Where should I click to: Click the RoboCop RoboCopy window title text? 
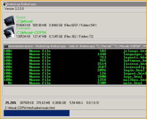[22, 4]
